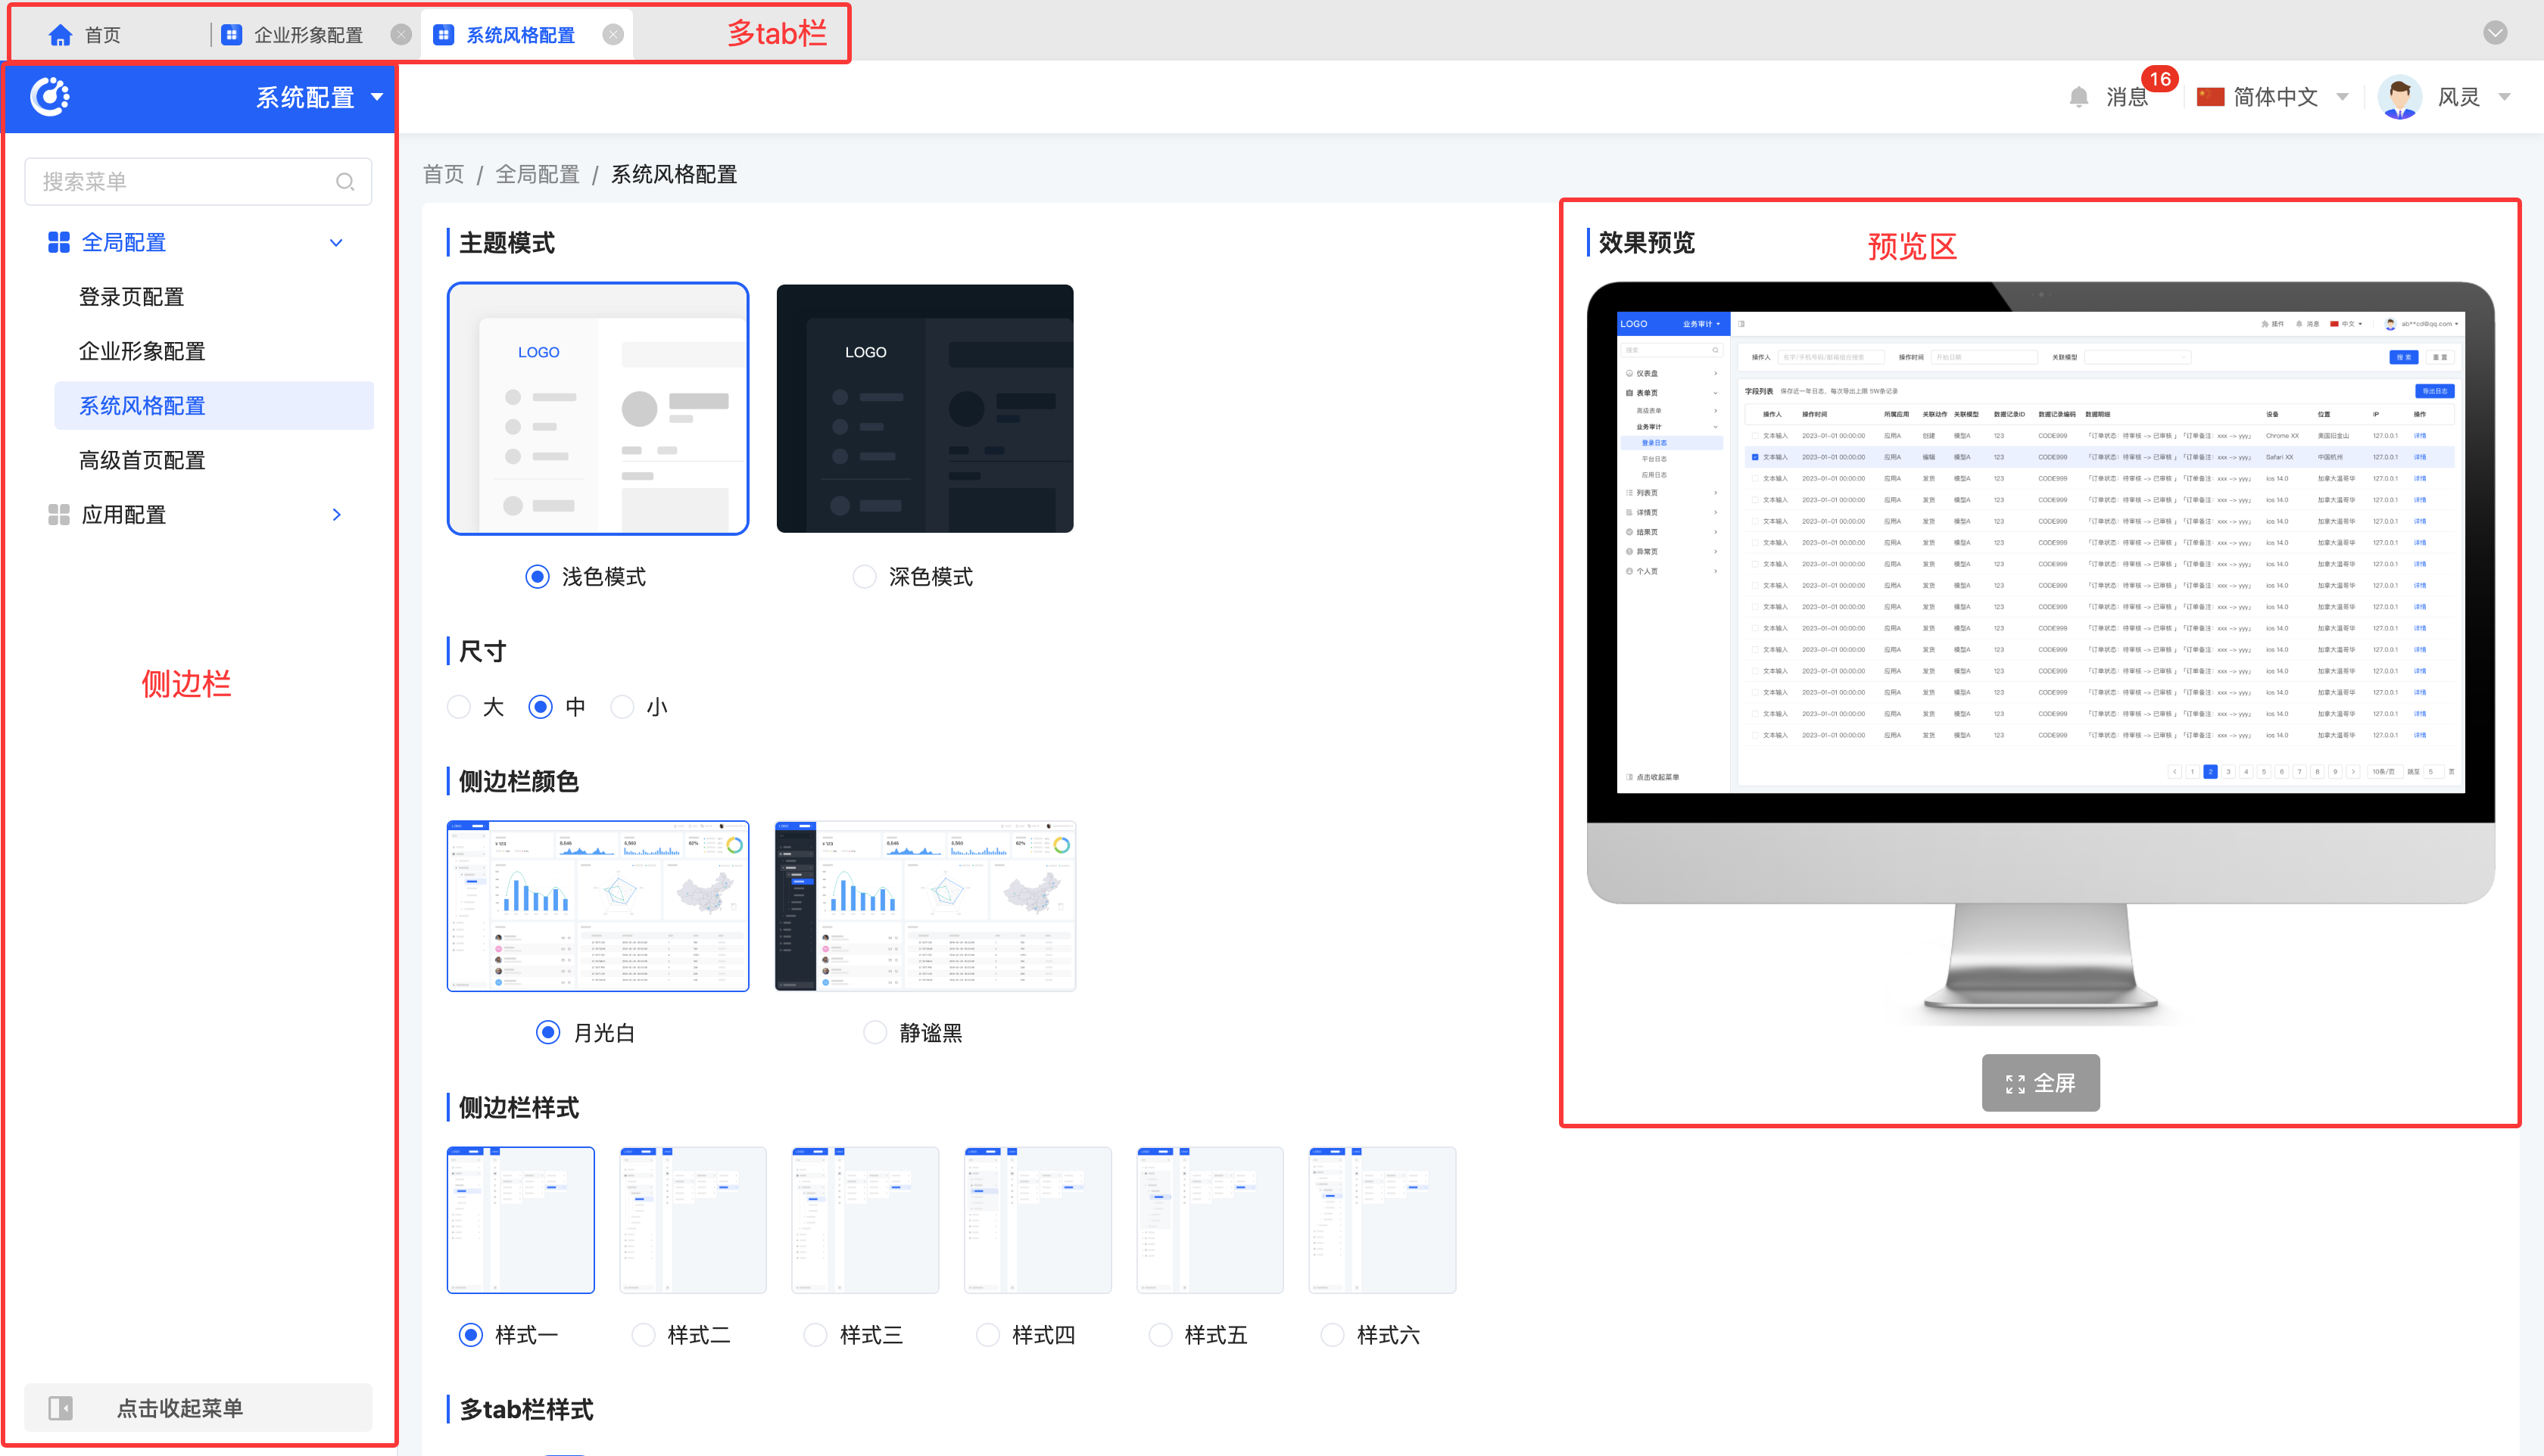The width and height of the screenshot is (2544, 1456).
Task: Switch to the 企业形象配置 tab
Action: pos(307,35)
